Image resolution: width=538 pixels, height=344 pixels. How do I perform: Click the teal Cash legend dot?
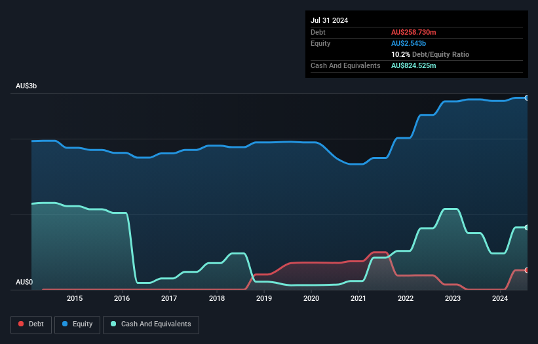point(113,324)
